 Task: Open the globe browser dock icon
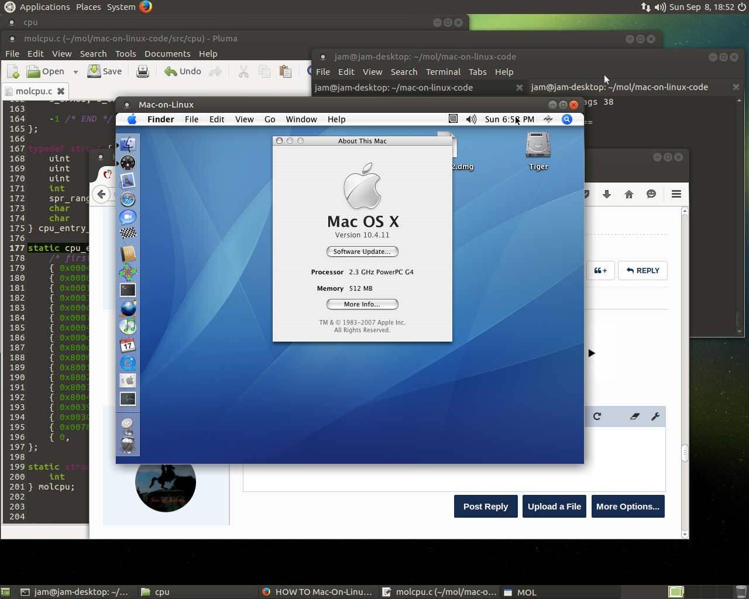click(x=128, y=308)
